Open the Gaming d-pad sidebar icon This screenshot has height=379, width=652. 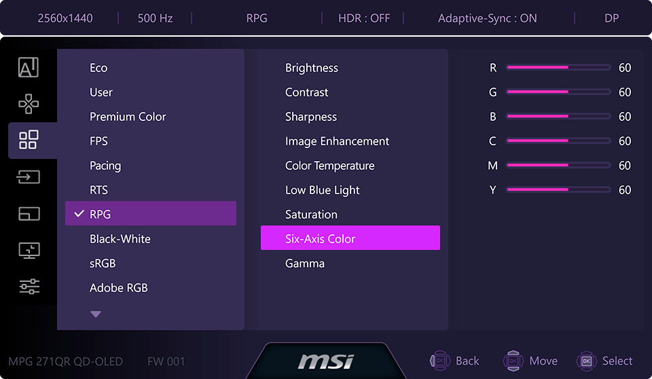point(29,104)
